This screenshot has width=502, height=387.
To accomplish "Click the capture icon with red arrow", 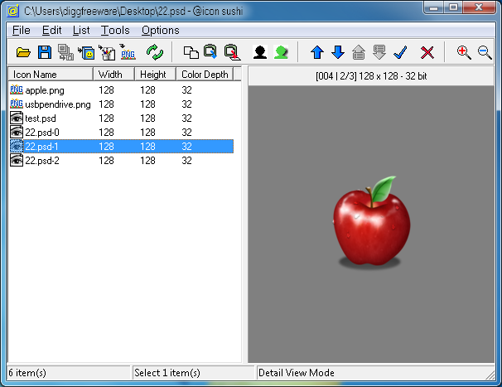I will [x=233, y=52].
